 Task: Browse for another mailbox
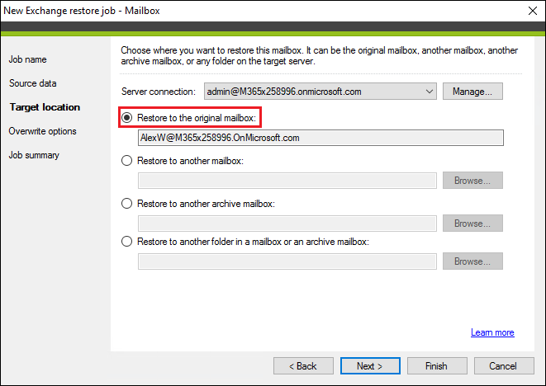tap(472, 181)
